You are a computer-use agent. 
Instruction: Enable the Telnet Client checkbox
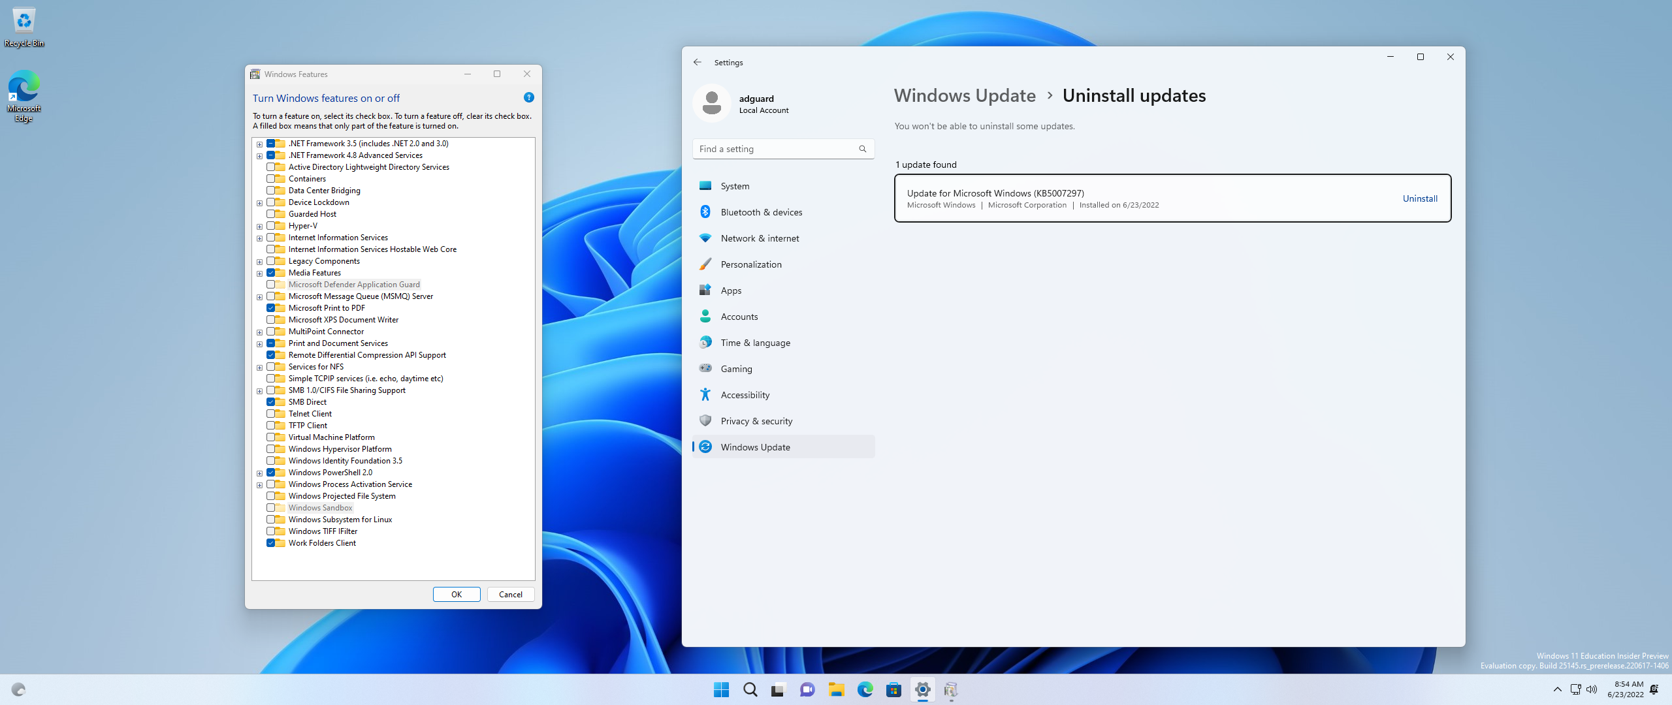click(270, 413)
